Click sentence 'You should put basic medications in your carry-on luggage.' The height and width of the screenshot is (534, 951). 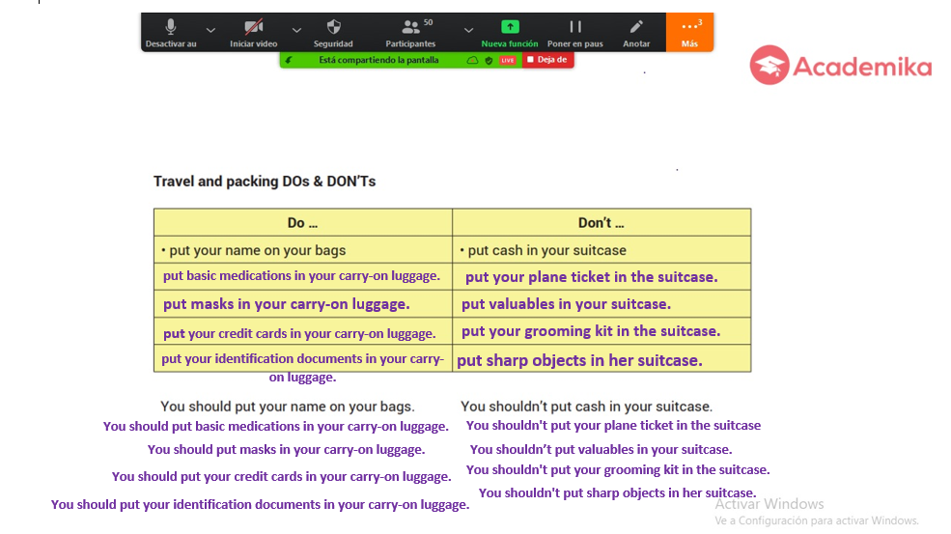[x=276, y=427]
